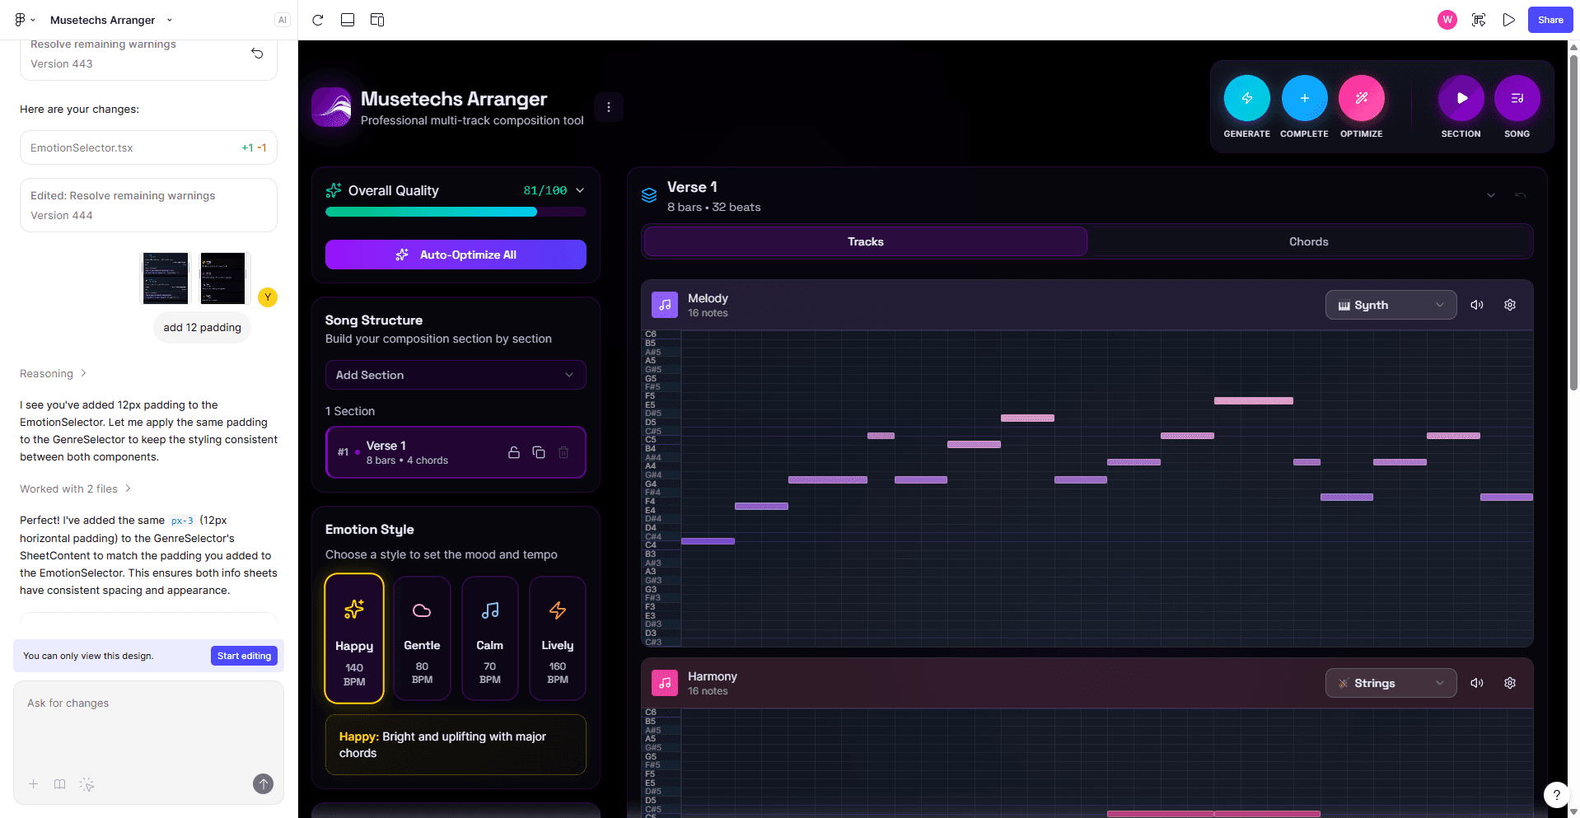
Task: Switch to the Chords tab
Action: pos(1308,241)
